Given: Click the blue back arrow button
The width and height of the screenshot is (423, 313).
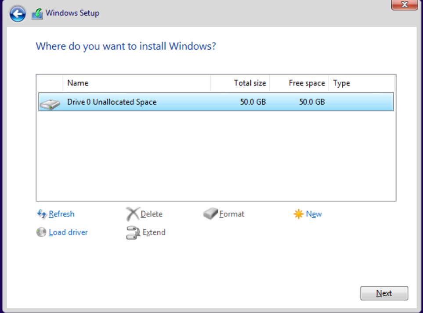Looking at the screenshot, I should [x=18, y=14].
